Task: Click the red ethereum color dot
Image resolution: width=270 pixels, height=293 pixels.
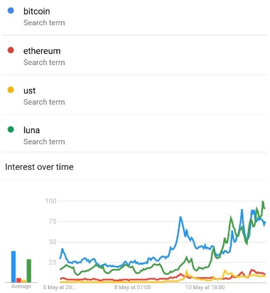Action: click(x=11, y=50)
